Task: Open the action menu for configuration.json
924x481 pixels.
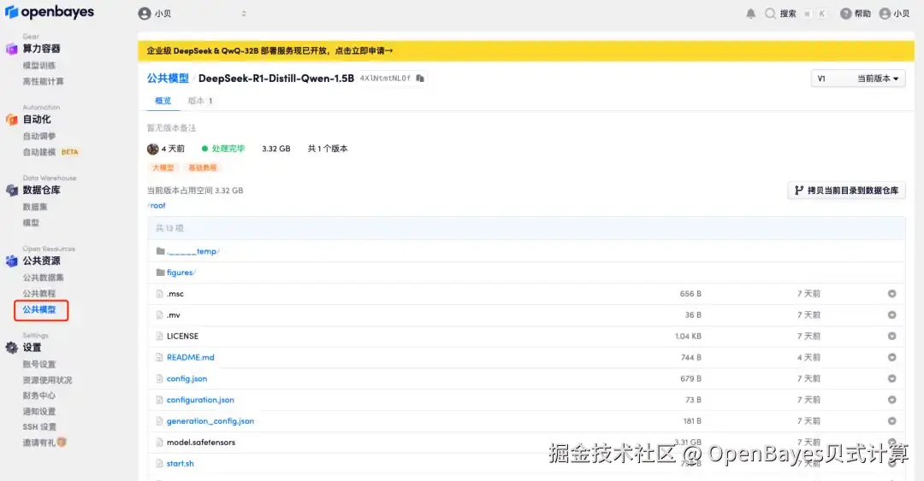Action: 892,400
